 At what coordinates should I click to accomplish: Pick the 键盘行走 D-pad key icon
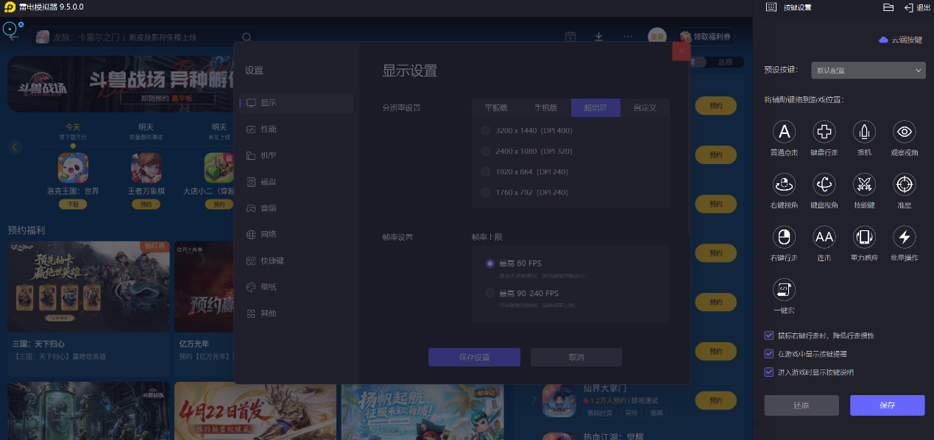(x=824, y=132)
